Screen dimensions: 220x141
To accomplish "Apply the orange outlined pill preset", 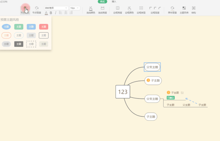I will click(x=6, y=35).
